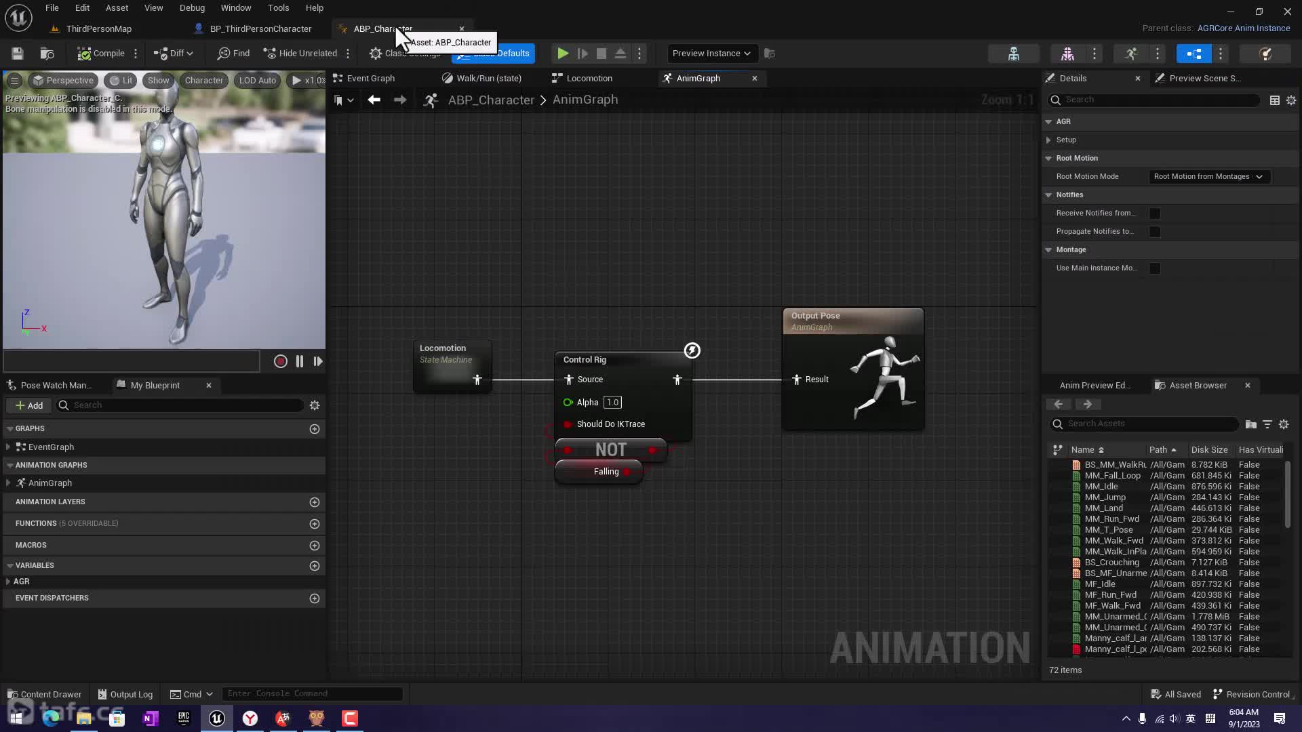1302x732 pixels.
Task: Open Compile options menu dots
Action: click(x=136, y=54)
